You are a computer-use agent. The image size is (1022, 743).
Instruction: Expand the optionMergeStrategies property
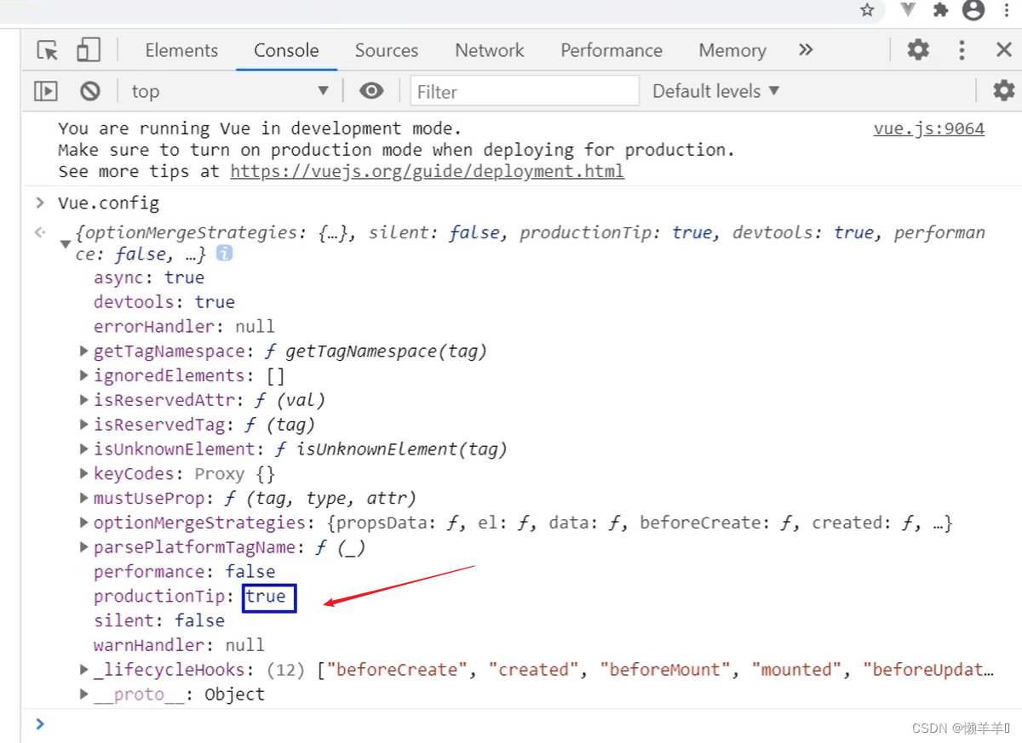click(x=83, y=523)
